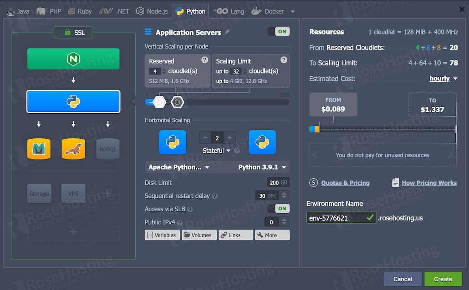Open help for Reserved cloudlets

click(204, 60)
